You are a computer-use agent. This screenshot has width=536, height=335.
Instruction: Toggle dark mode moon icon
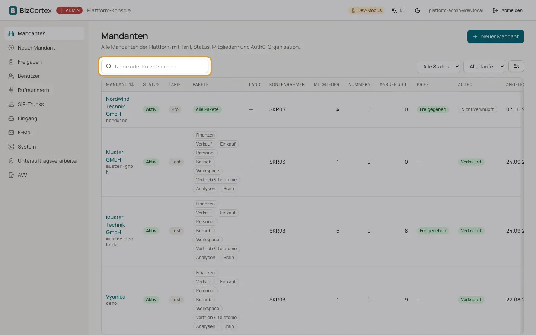point(418,10)
